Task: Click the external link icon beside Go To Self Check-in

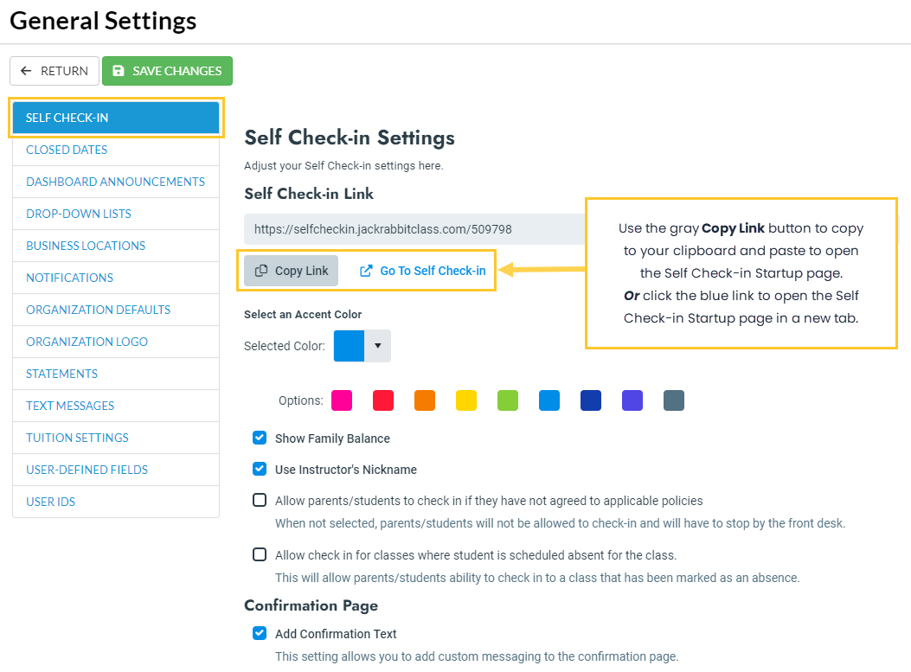Action: tap(366, 271)
